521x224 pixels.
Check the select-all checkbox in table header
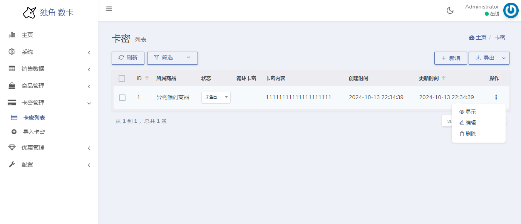coord(122,78)
